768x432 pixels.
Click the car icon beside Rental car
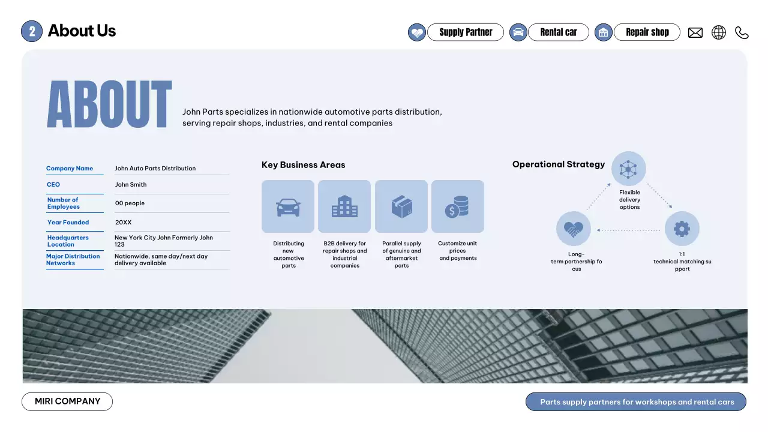[x=518, y=32]
